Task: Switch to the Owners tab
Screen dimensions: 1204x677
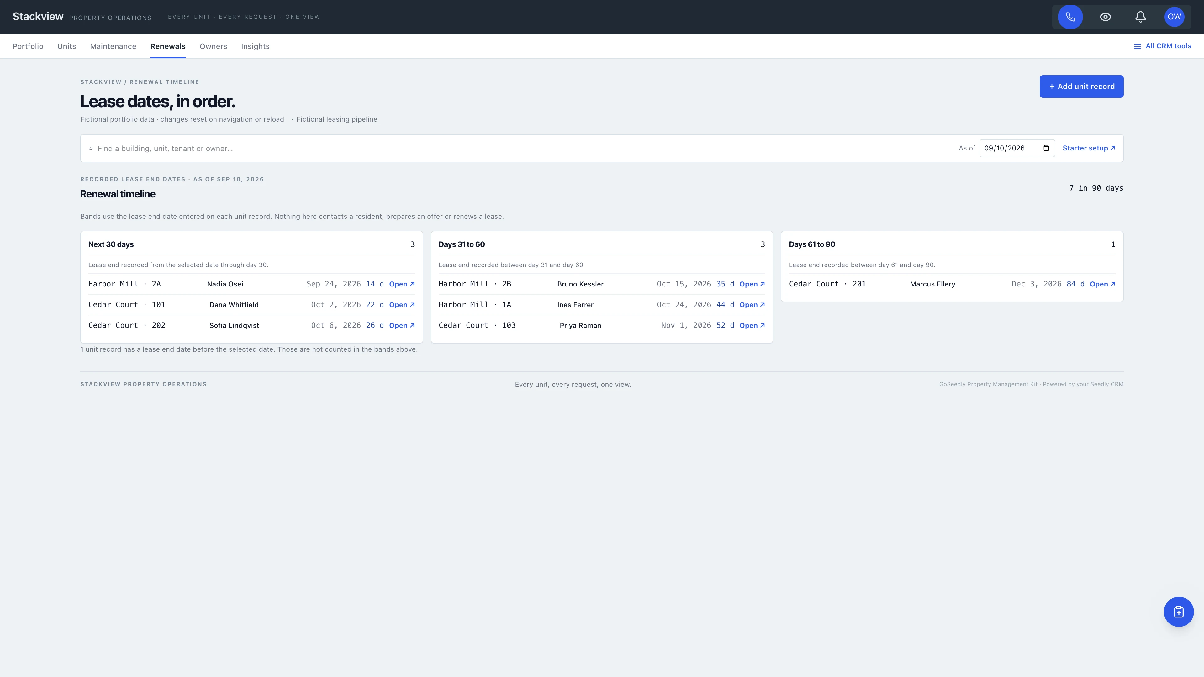Action: coord(213,46)
